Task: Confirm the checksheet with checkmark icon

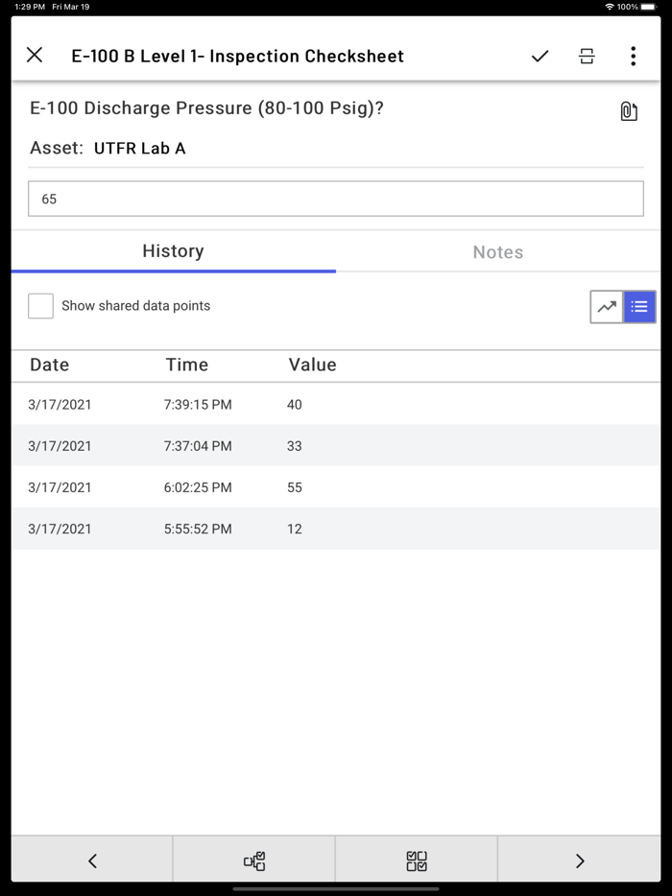Action: point(540,56)
